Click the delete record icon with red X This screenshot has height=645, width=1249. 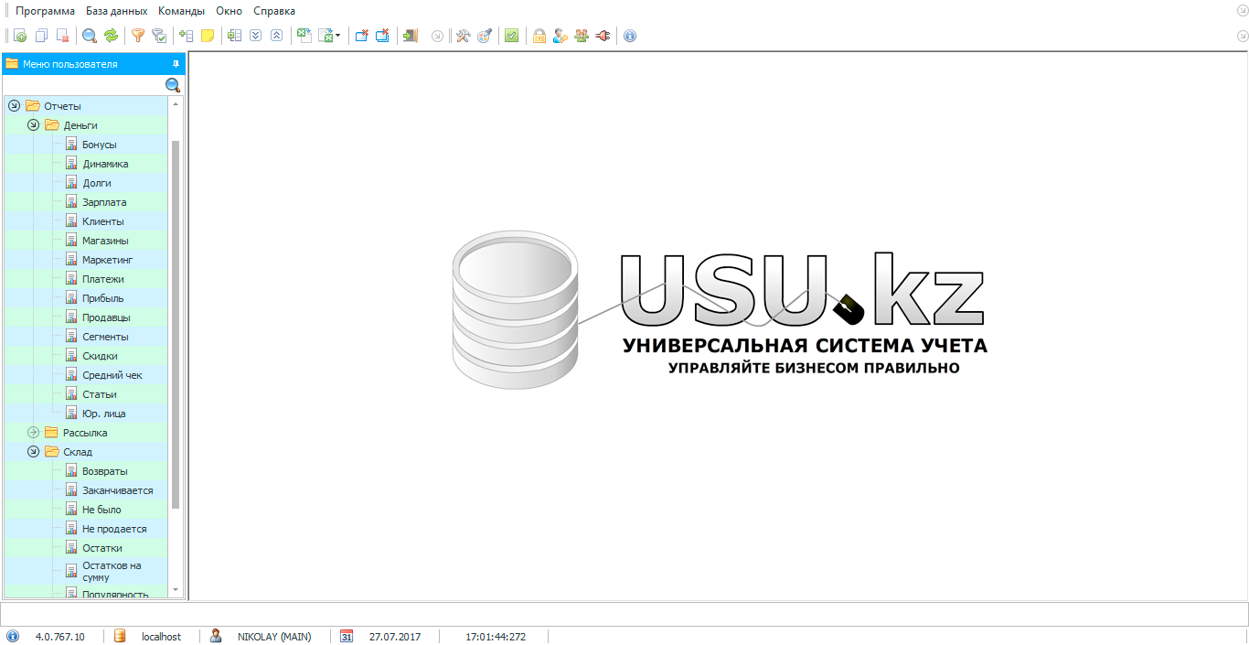(x=62, y=36)
